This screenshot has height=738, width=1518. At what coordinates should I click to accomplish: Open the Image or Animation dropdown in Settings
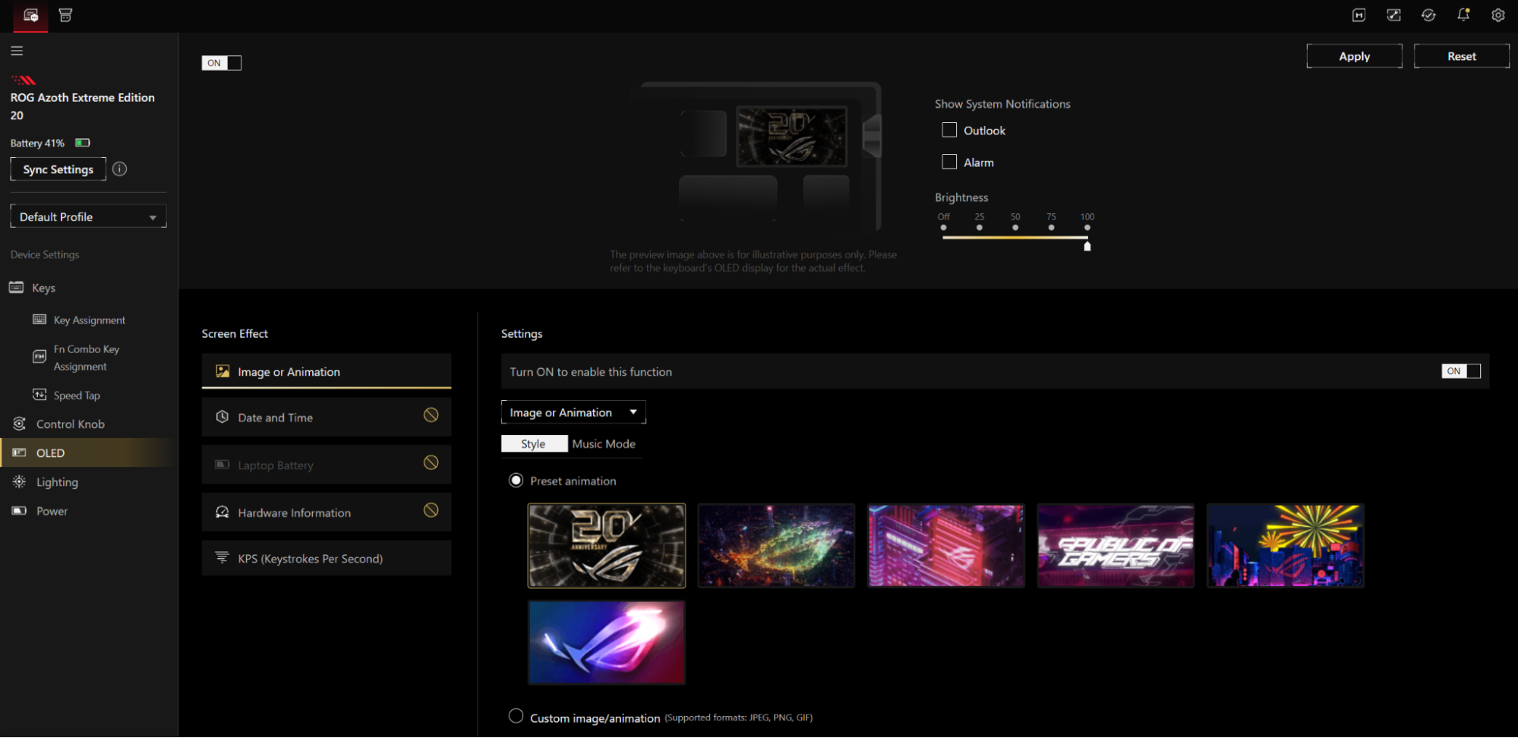573,412
